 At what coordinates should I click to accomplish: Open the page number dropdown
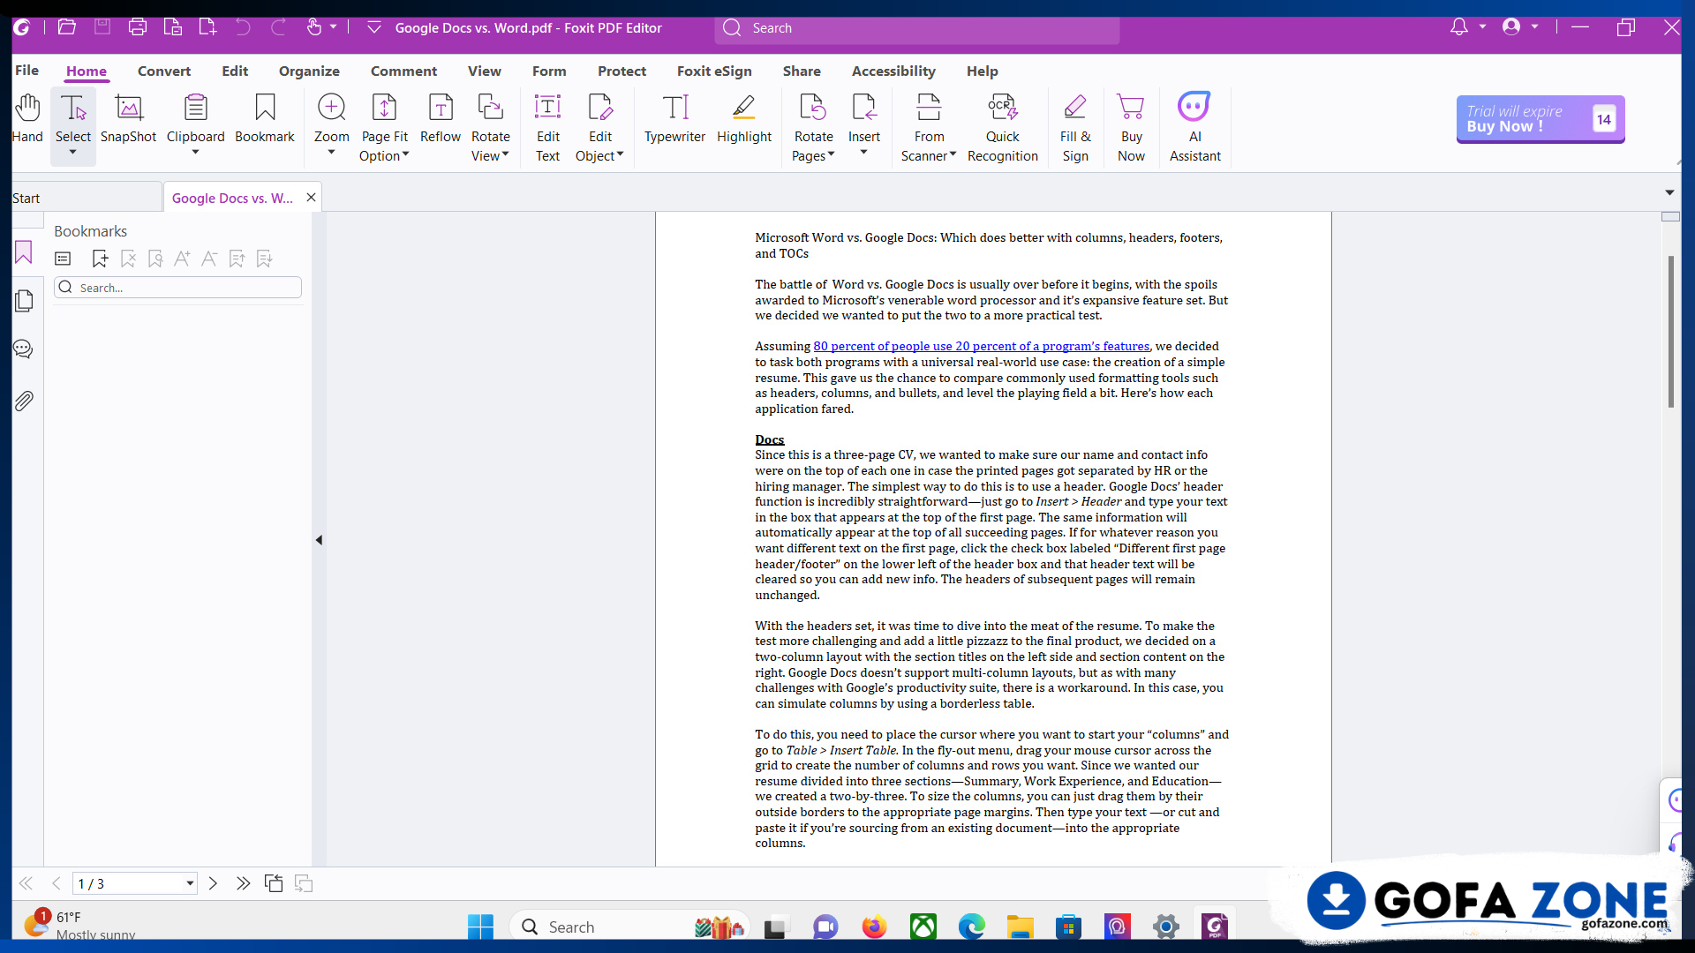coord(190,883)
